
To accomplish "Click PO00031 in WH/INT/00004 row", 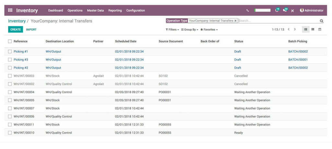I will point(165,92).
